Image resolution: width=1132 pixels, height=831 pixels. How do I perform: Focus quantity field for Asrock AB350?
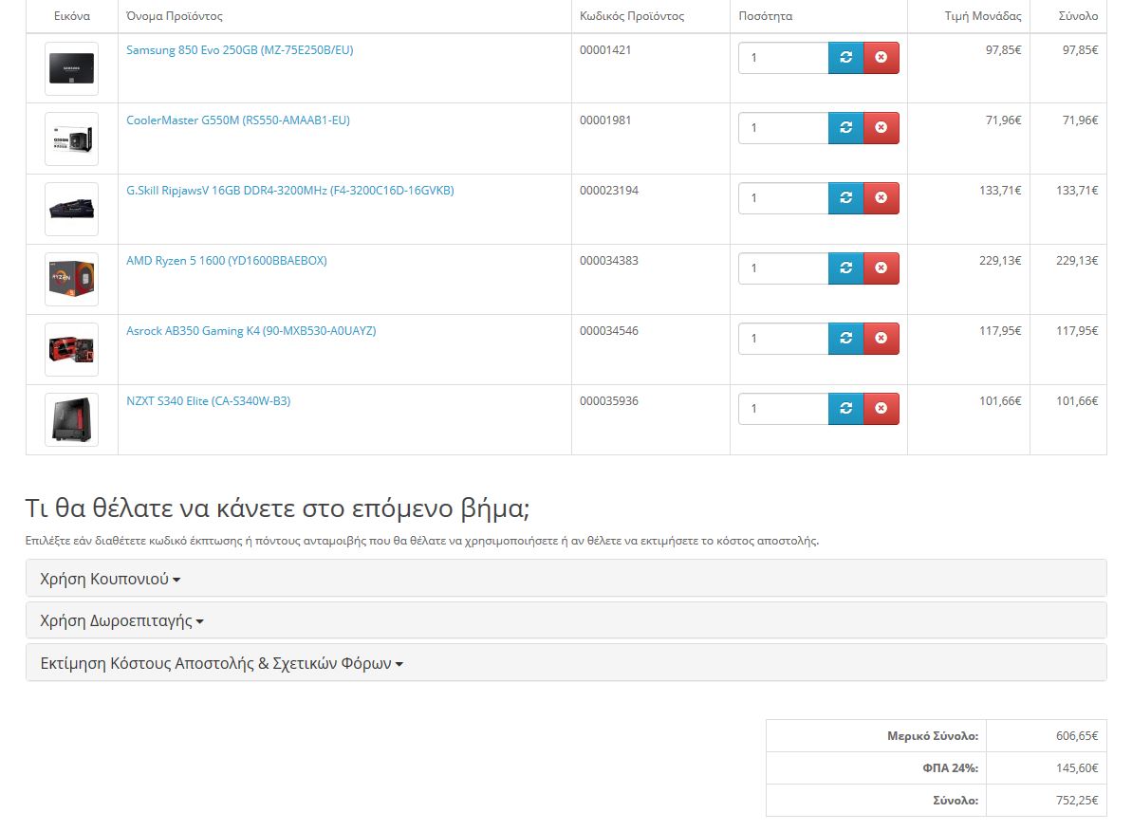tap(784, 338)
